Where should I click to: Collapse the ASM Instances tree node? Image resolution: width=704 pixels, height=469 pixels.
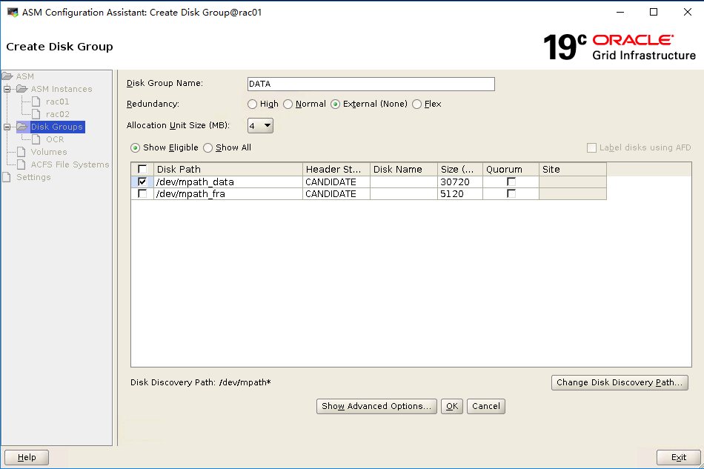pos(7,89)
